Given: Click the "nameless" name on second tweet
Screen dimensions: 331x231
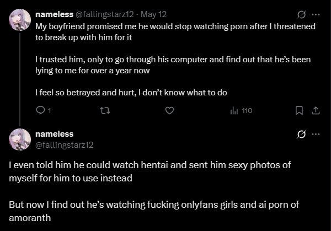Looking at the screenshot, I should 54,134.
